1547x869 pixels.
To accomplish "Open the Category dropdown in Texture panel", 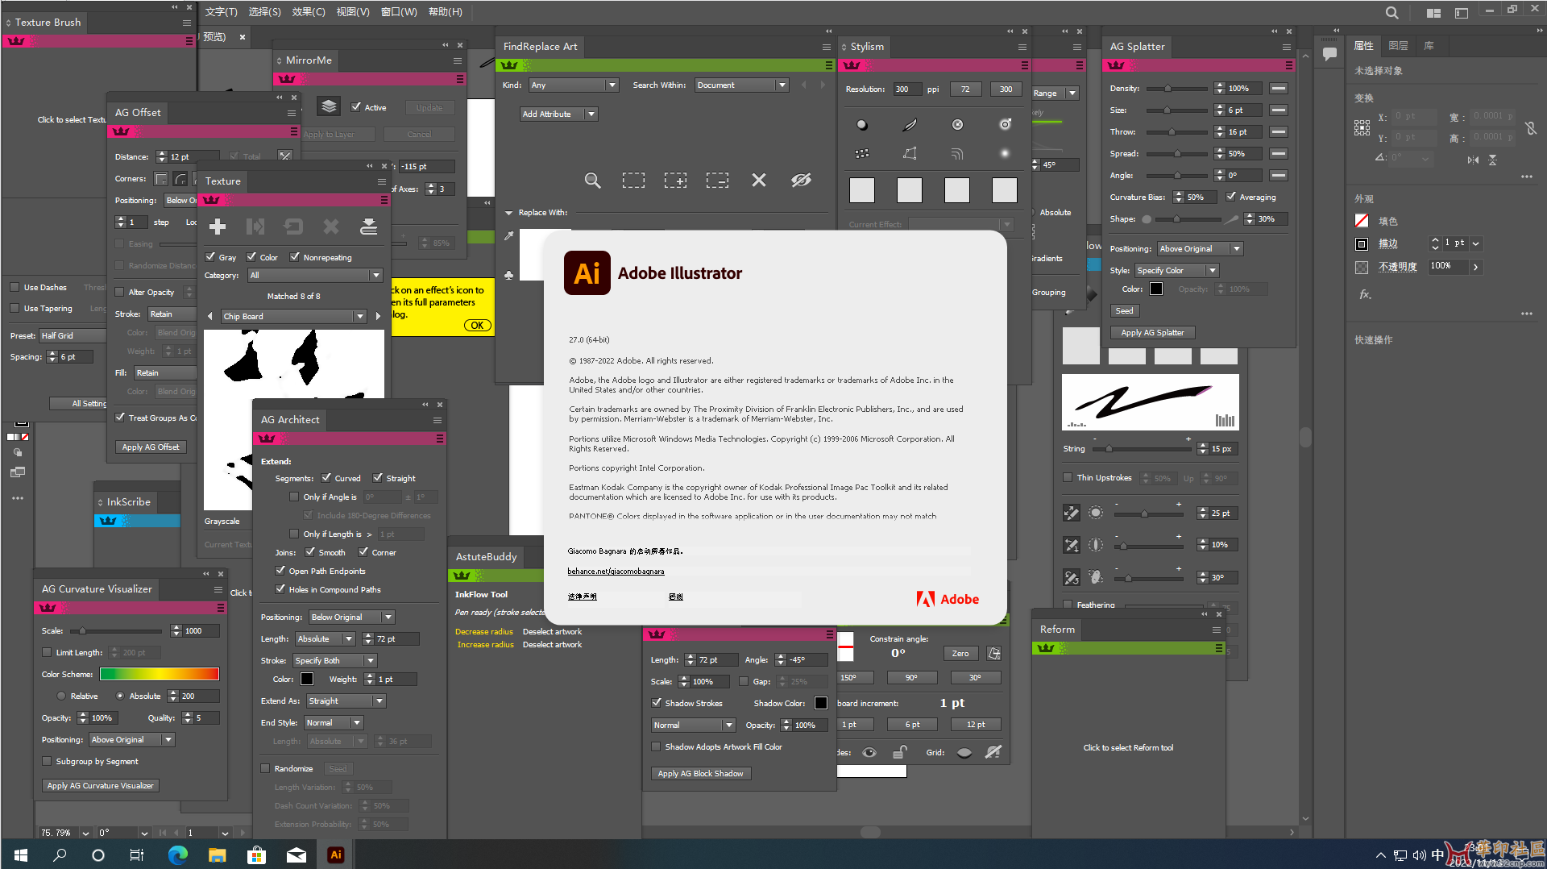I will click(315, 275).
